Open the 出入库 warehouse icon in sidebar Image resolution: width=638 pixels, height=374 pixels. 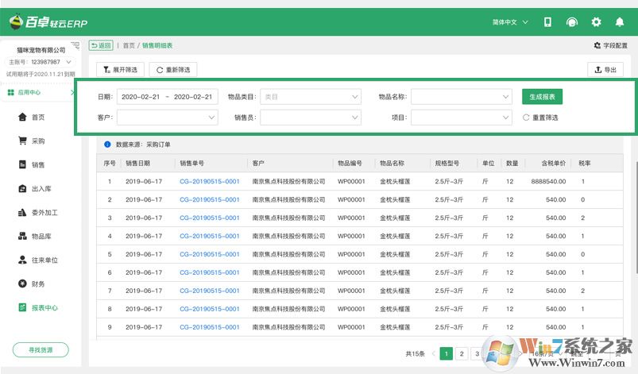coord(23,189)
